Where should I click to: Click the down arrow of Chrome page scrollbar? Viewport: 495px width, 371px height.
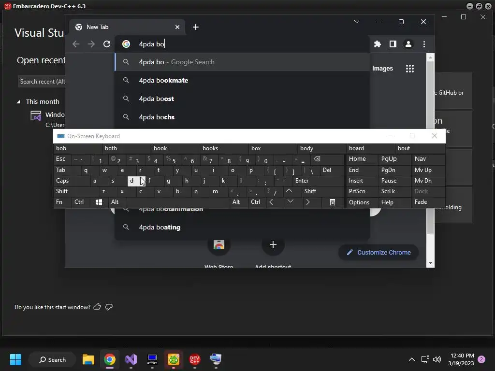click(430, 263)
